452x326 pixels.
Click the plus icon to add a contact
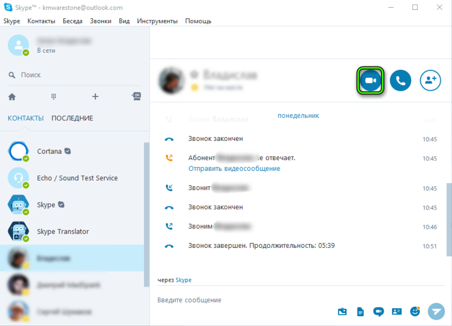(x=95, y=96)
